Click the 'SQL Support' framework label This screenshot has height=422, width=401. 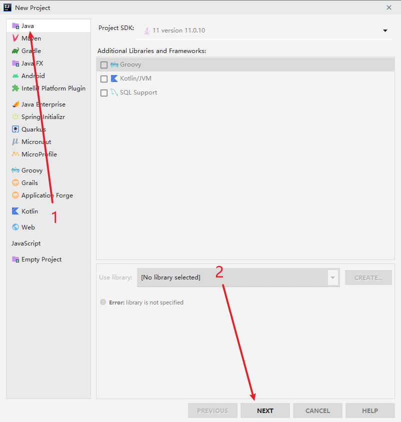tap(138, 92)
